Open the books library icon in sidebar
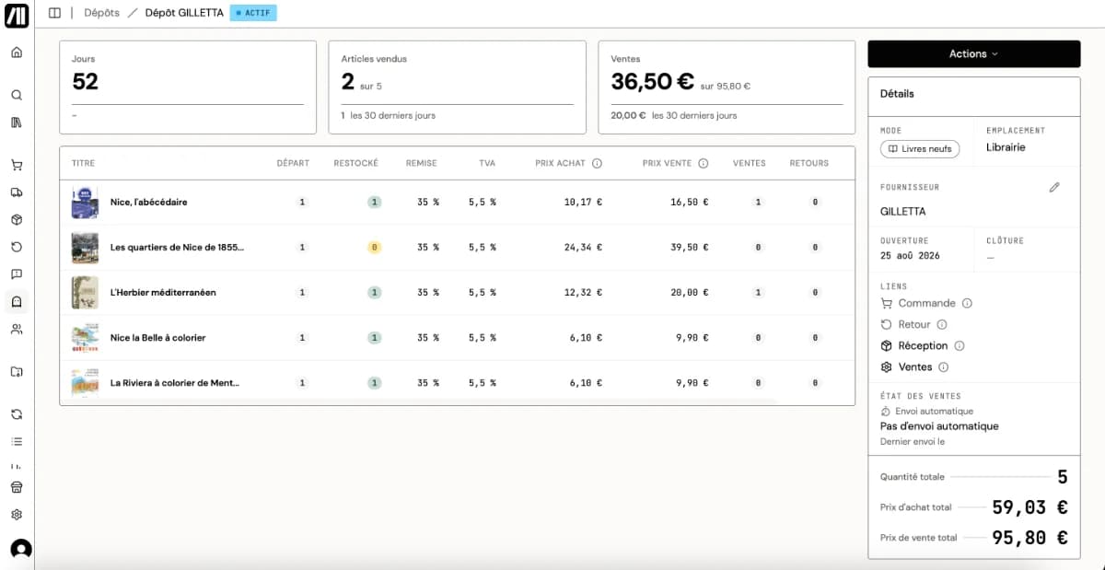This screenshot has height=570, width=1105. [17, 122]
